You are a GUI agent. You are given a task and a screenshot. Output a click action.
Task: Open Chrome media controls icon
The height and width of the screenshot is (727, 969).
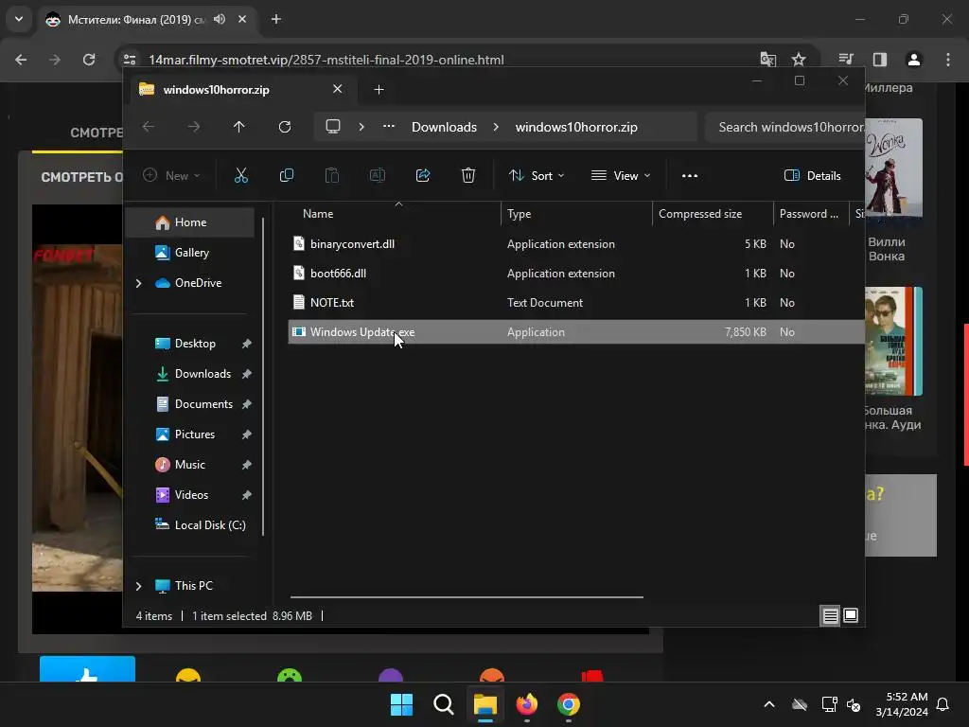click(x=846, y=60)
